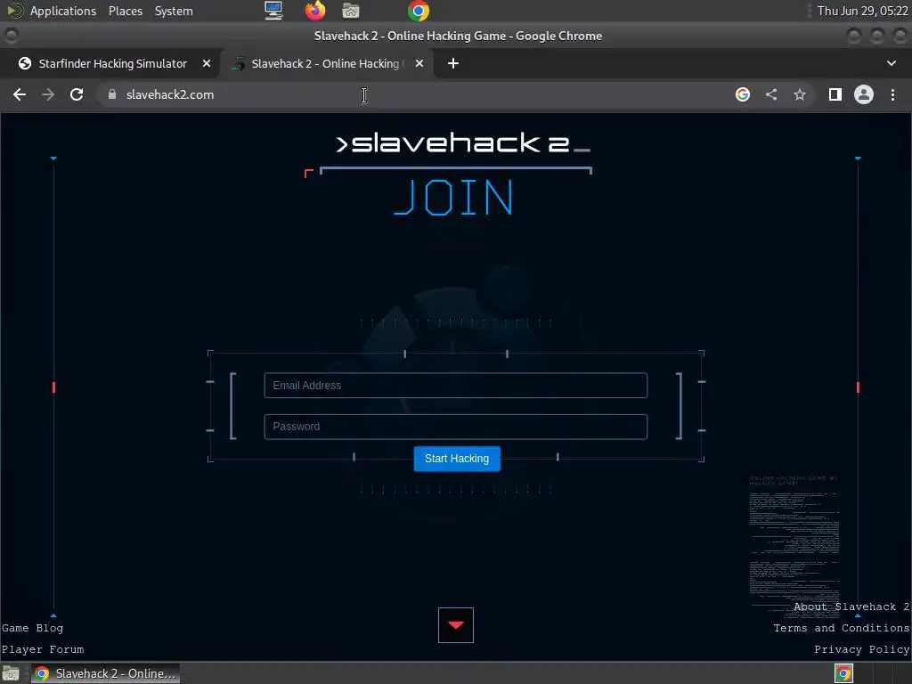Open the Places menu
This screenshot has width=912, height=684.
(x=126, y=11)
